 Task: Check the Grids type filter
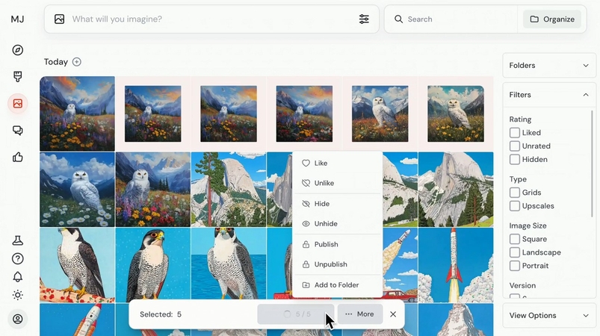coord(515,193)
